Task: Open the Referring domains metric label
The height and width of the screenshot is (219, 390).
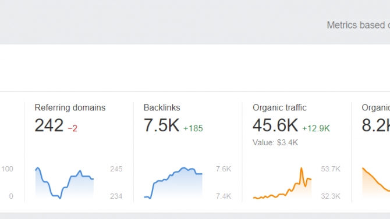Action: pos(70,107)
